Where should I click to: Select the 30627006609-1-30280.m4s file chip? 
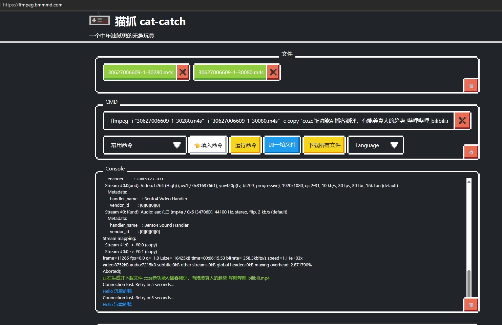140,72
